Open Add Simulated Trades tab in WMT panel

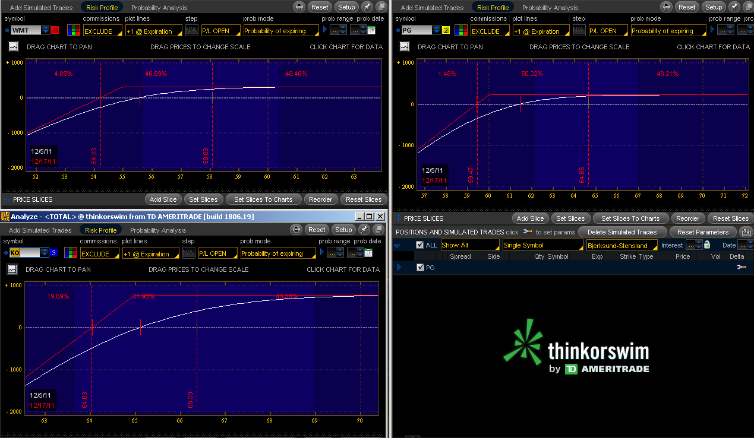click(41, 8)
